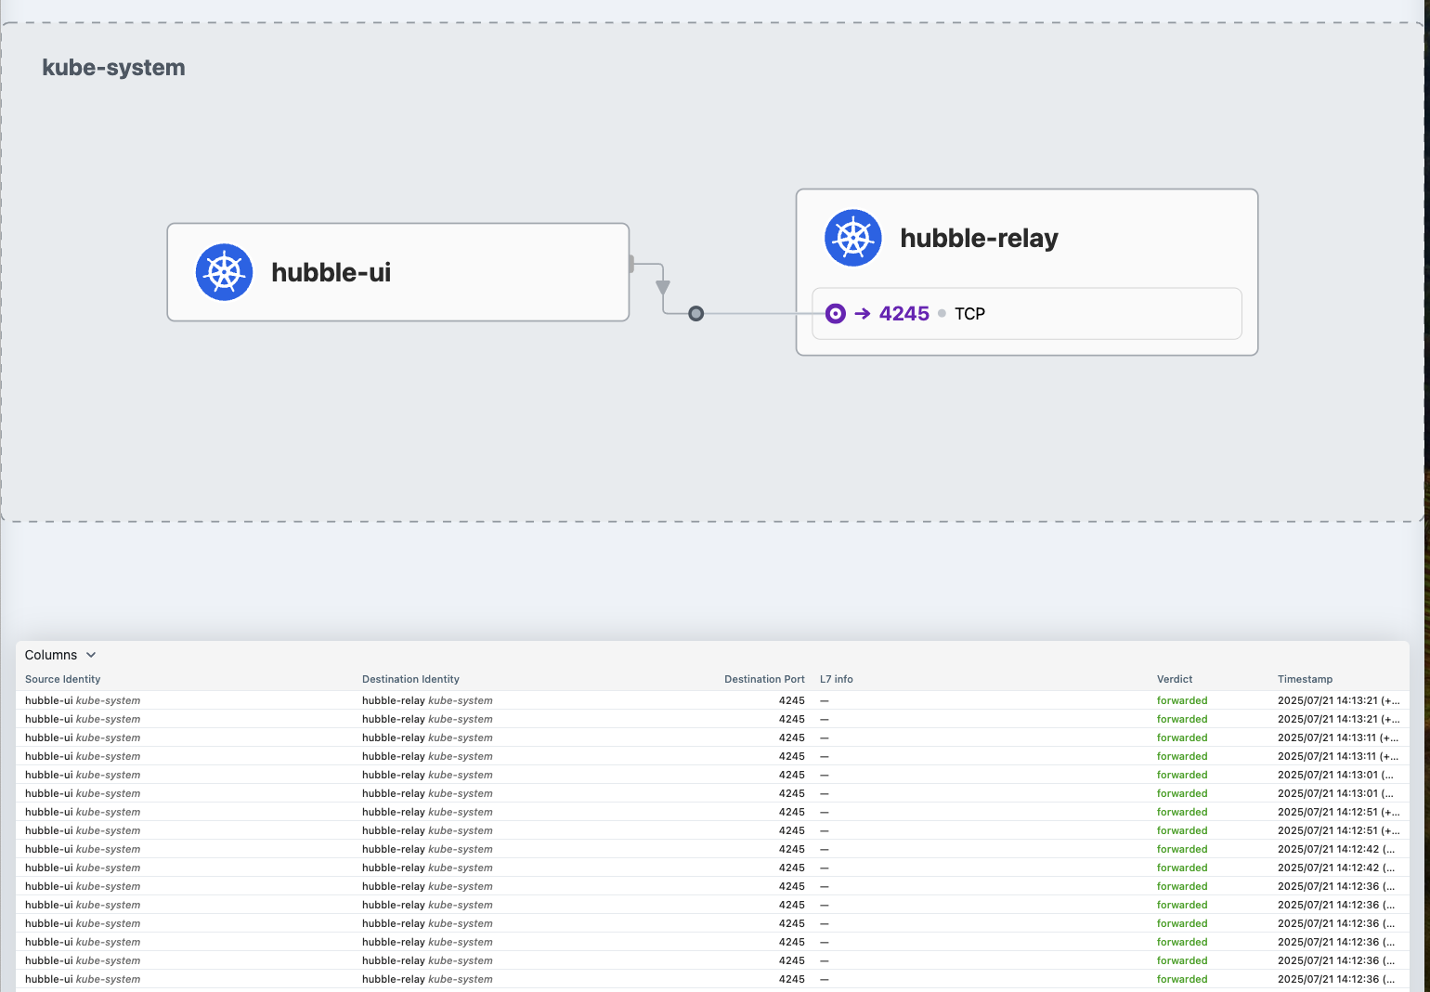This screenshot has width=1430, height=992.
Task: Select the purple port endpoint icon beside 4245
Action: (x=836, y=314)
